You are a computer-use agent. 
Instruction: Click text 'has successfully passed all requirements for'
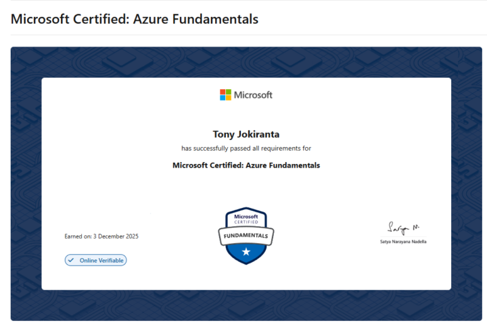click(x=246, y=149)
